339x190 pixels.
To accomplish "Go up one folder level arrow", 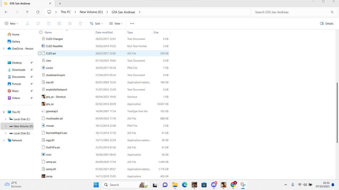I will (27, 12).
